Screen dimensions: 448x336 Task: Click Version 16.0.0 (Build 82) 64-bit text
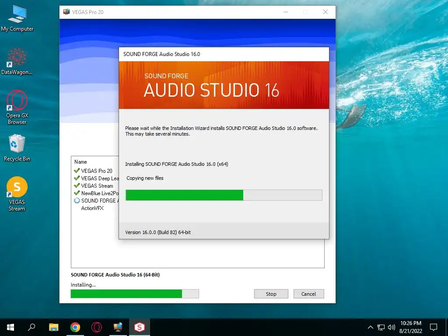[x=158, y=232]
